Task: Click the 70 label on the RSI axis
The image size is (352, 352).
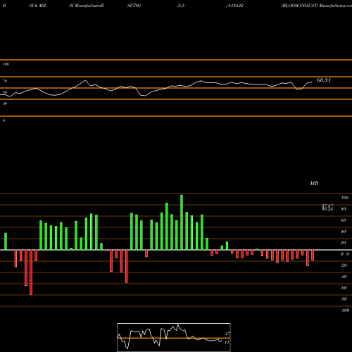Action: coord(5,81)
